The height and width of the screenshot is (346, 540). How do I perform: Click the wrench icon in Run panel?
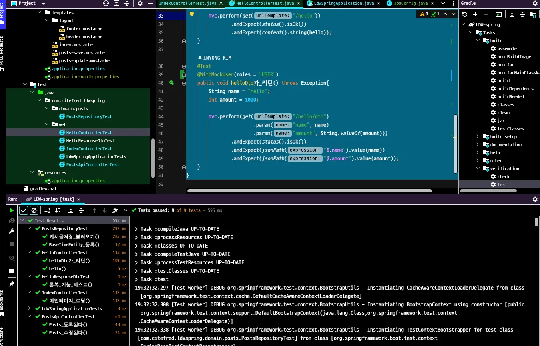tap(12, 231)
